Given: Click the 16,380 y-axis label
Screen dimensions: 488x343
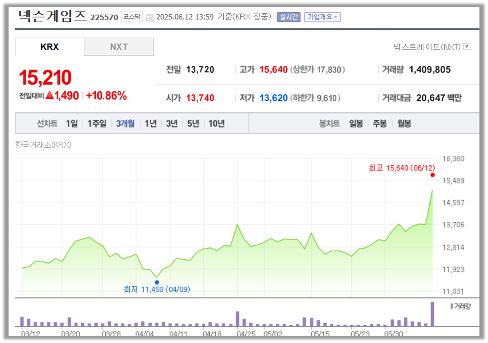Looking at the screenshot, I should [453, 159].
